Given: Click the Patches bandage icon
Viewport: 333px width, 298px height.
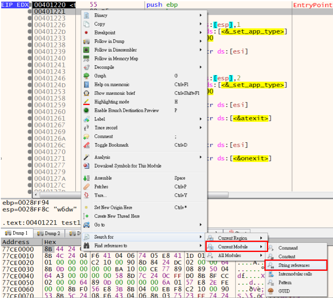Looking at the screenshot, I should click(x=86, y=187).
